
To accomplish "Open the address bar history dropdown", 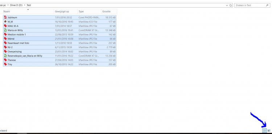I will pyautogui.click(x=227, y=5).
